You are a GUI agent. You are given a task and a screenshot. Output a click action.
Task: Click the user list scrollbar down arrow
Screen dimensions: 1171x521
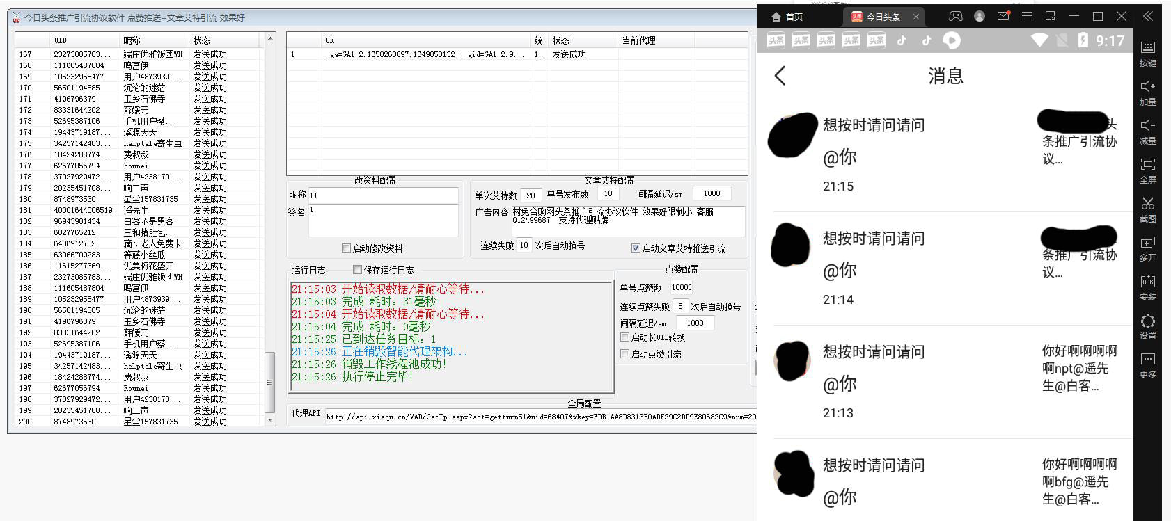coord(270,420)
